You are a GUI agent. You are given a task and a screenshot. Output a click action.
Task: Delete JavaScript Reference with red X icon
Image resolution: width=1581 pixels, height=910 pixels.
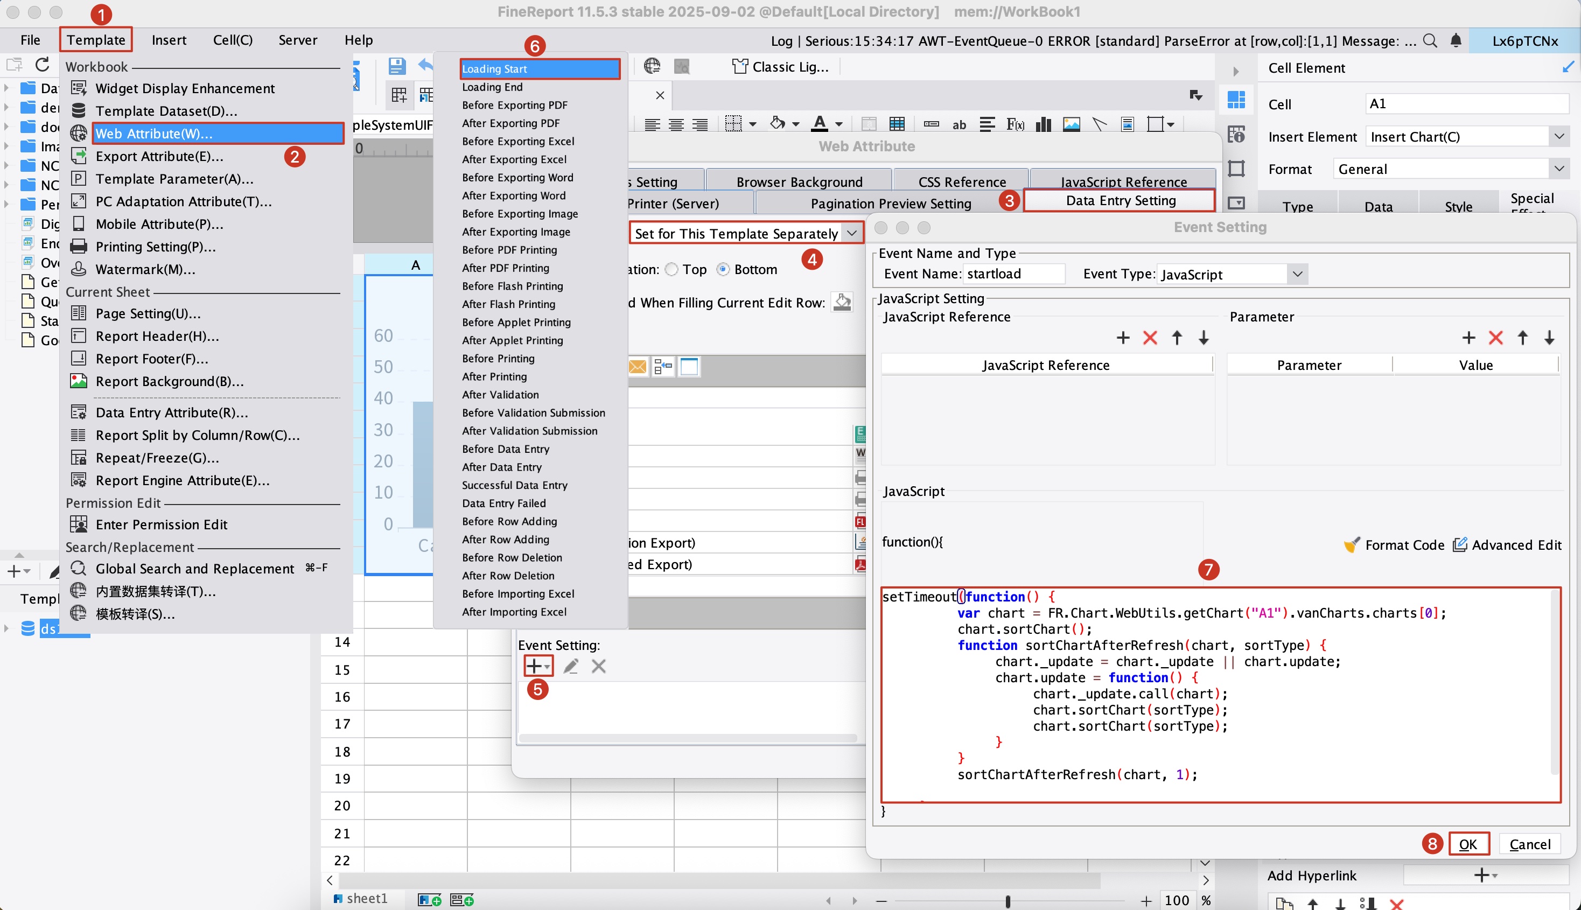click(1150, 338)
